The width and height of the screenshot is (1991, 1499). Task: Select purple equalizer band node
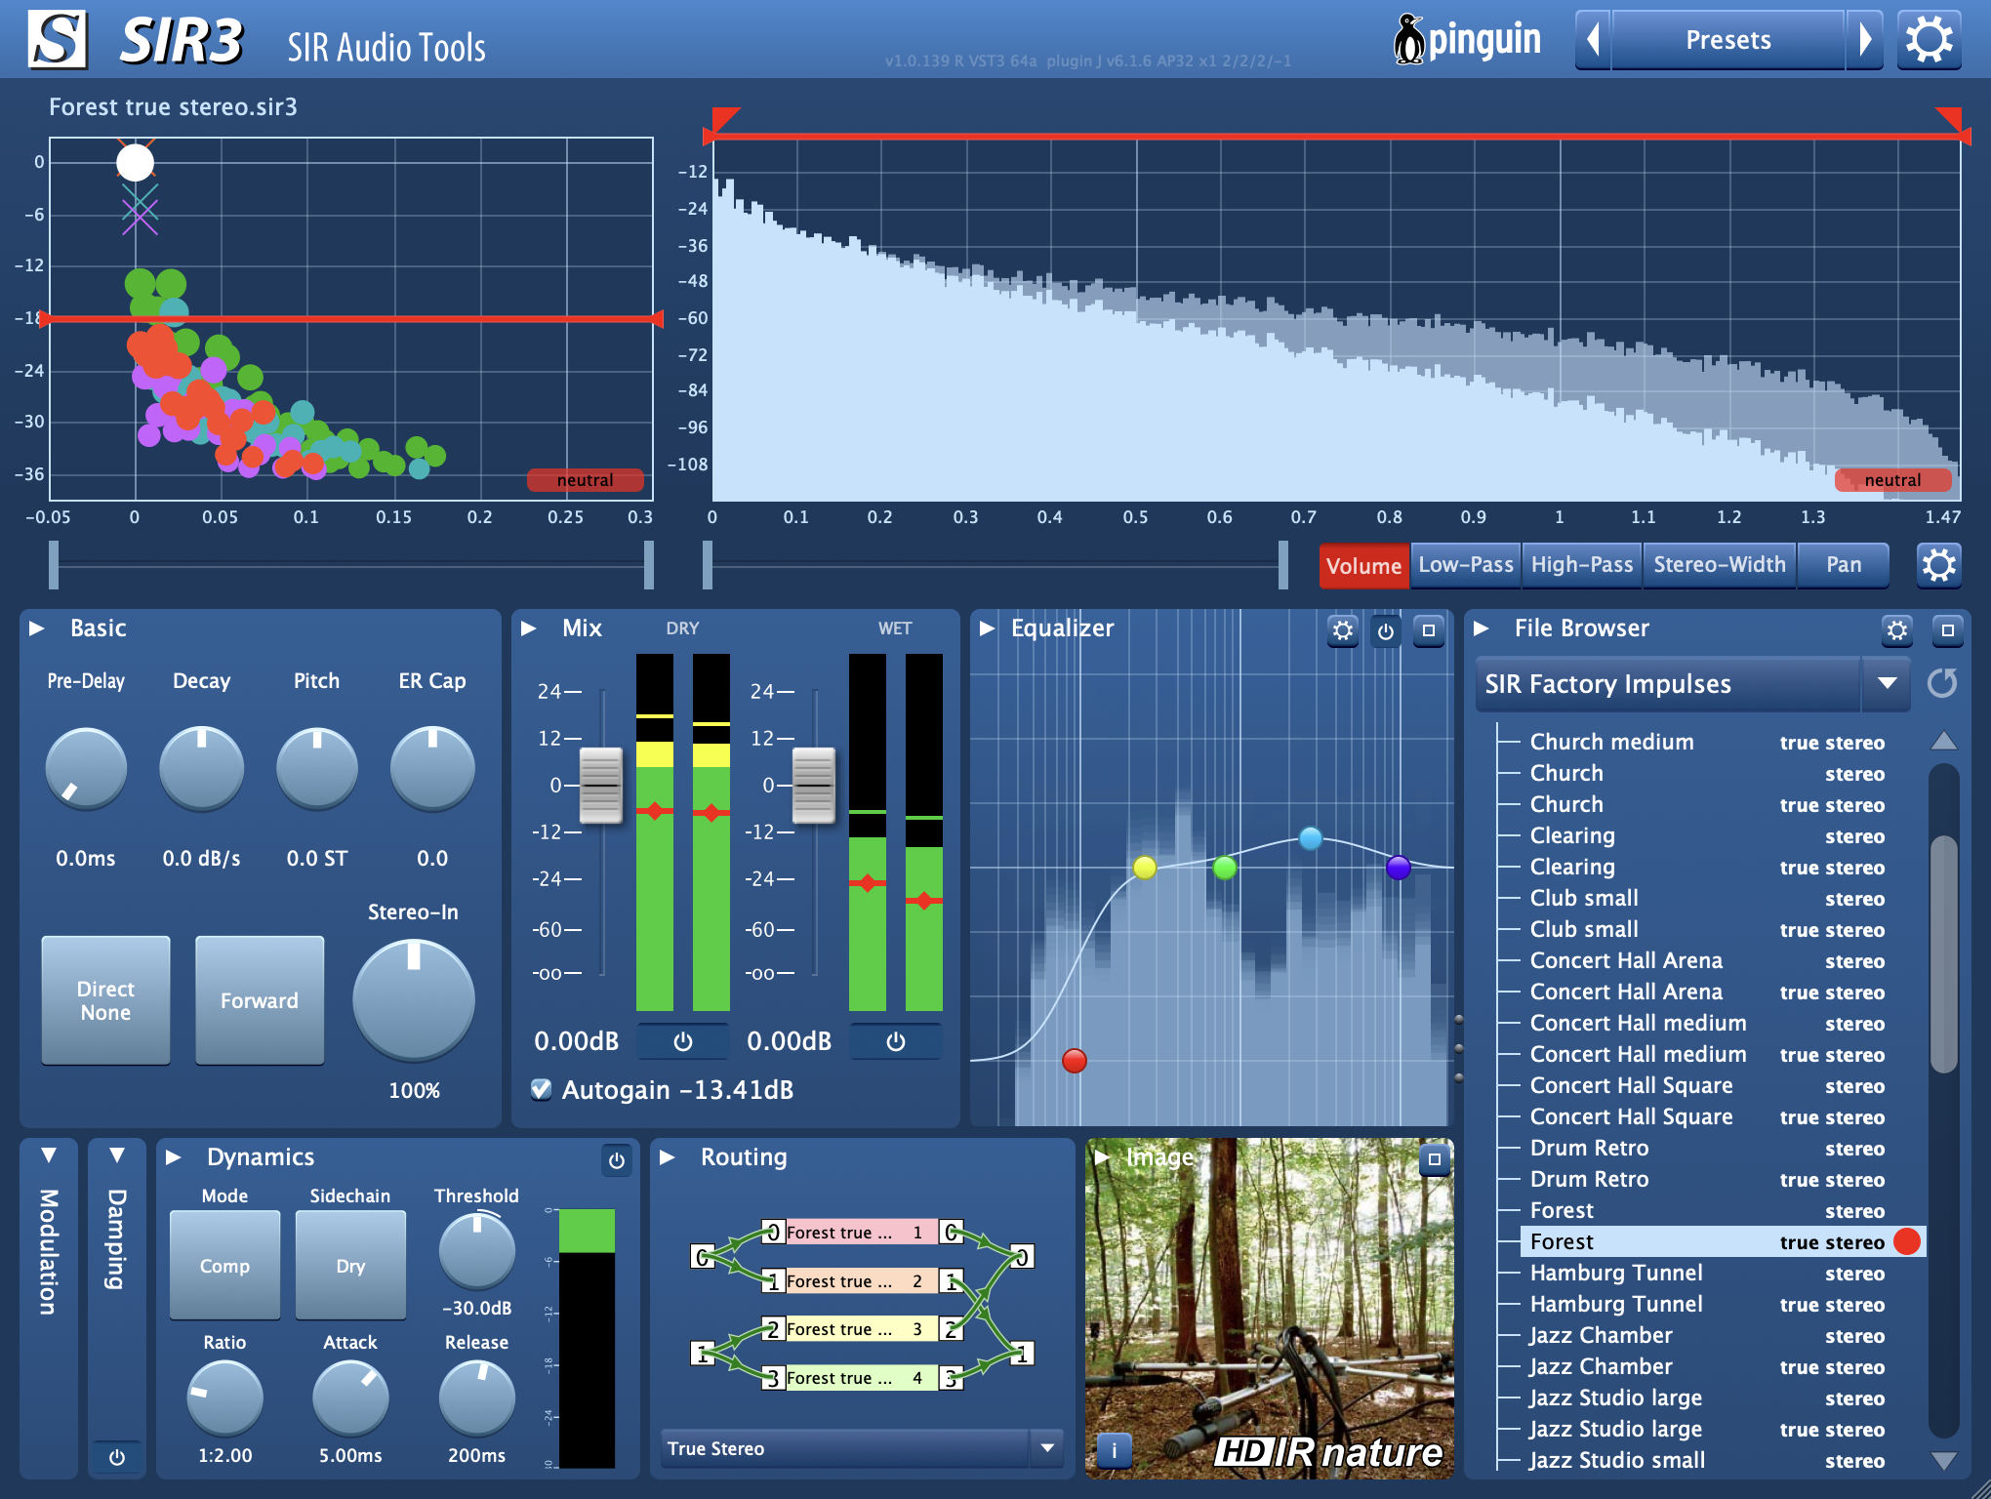(x=1399, y=867)
